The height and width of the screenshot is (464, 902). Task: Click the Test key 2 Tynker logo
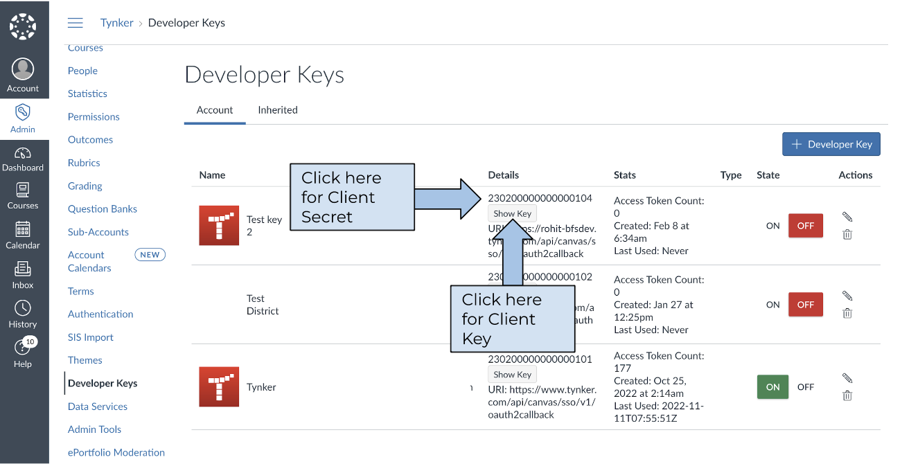pyautogui.click(x=219, y=225)
